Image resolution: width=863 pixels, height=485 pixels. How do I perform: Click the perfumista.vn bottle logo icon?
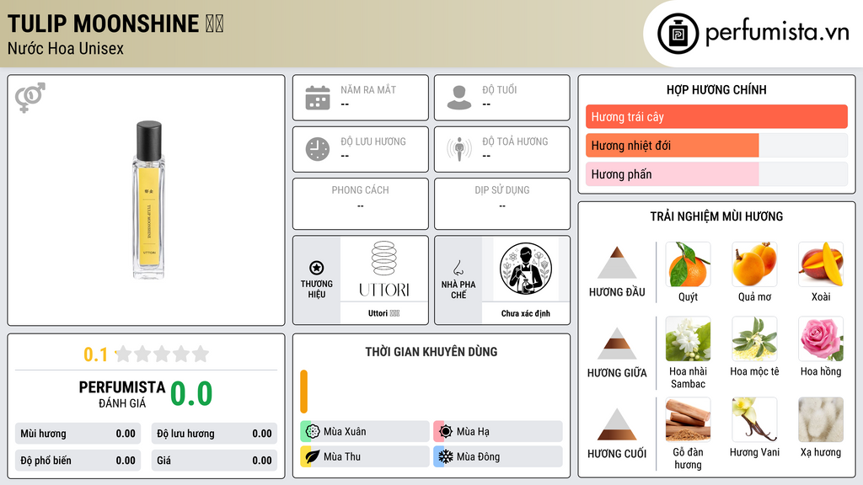tap(678, 34)
